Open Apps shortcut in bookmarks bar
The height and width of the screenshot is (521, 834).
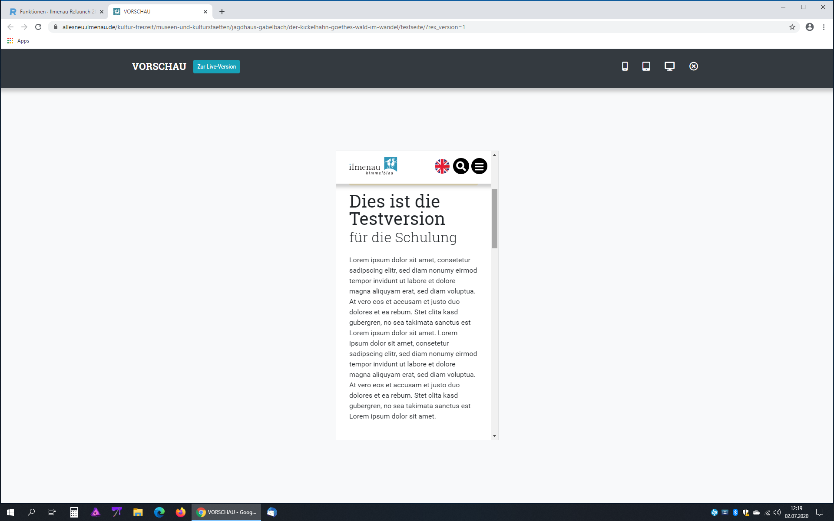point(18,41)
